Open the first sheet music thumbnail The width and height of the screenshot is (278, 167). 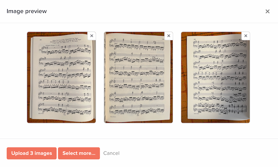pos(61,78)
